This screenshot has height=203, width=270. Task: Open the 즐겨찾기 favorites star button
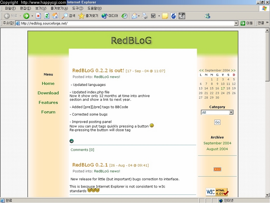point(88,16)
